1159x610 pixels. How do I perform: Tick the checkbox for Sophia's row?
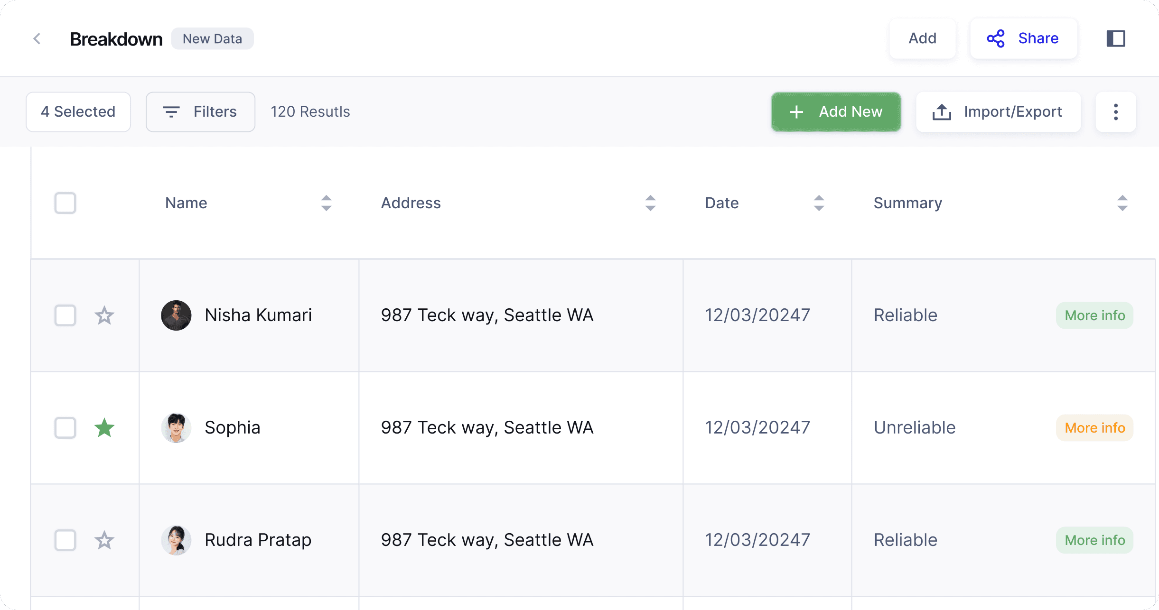pos(65,428)
